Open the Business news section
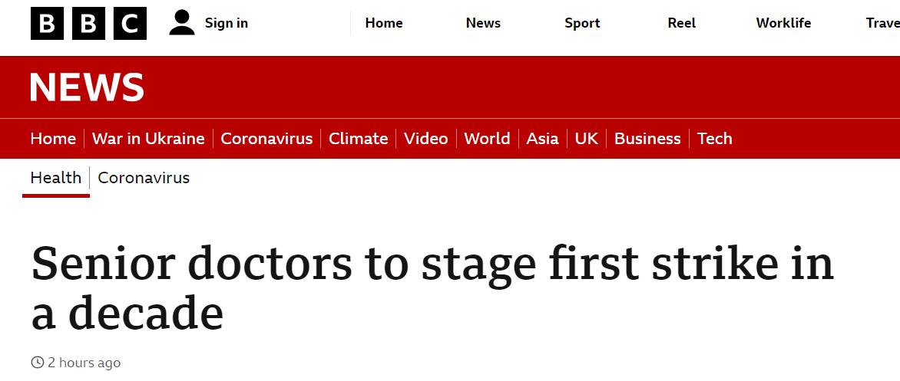The image size is (900, 381). 647,139
